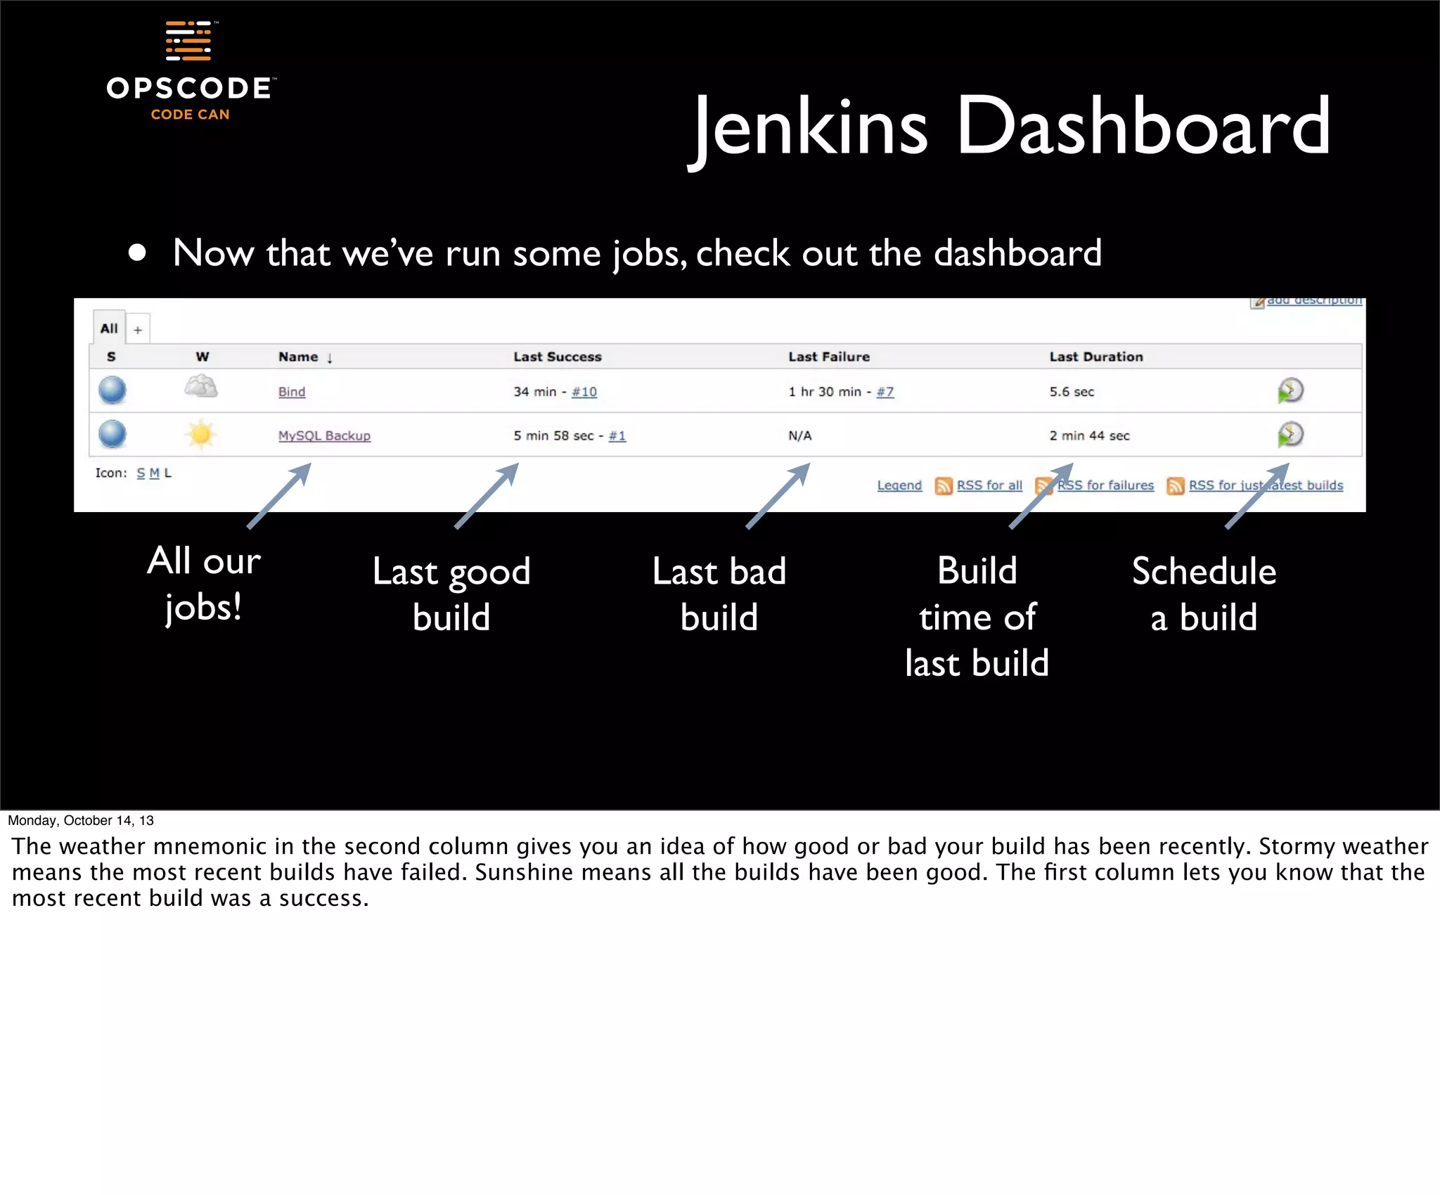Click the Opscode logo
This screenshot has width=1440, height=1195.
191,72
